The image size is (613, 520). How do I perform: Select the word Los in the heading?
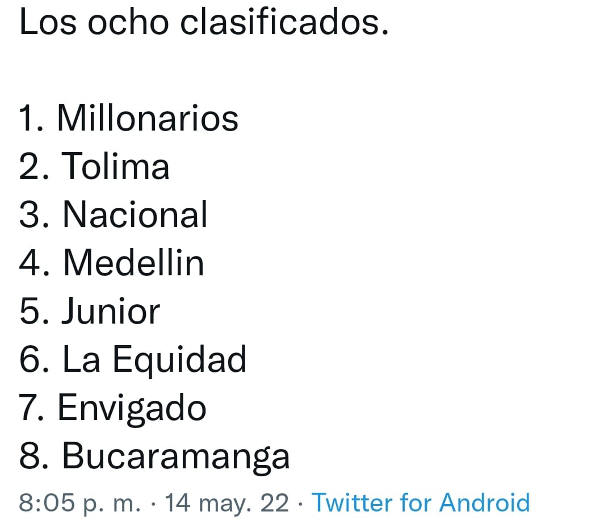pos(48,22)
